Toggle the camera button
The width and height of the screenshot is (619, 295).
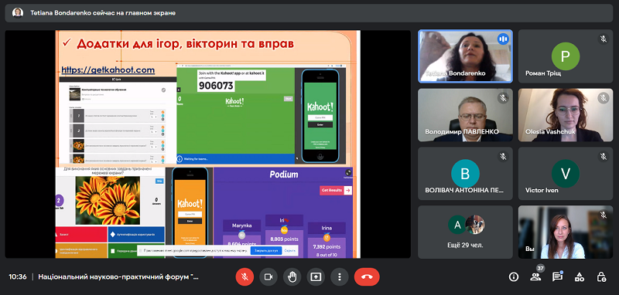coord(268,277)
